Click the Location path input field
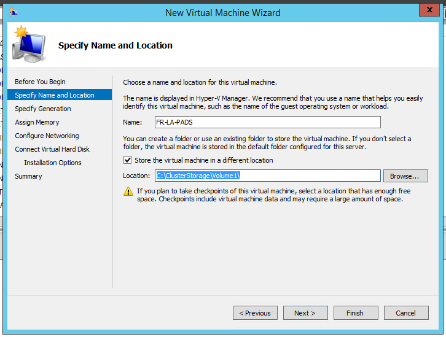The width and height of the screenshot is (446, 337). coord(267,176)
